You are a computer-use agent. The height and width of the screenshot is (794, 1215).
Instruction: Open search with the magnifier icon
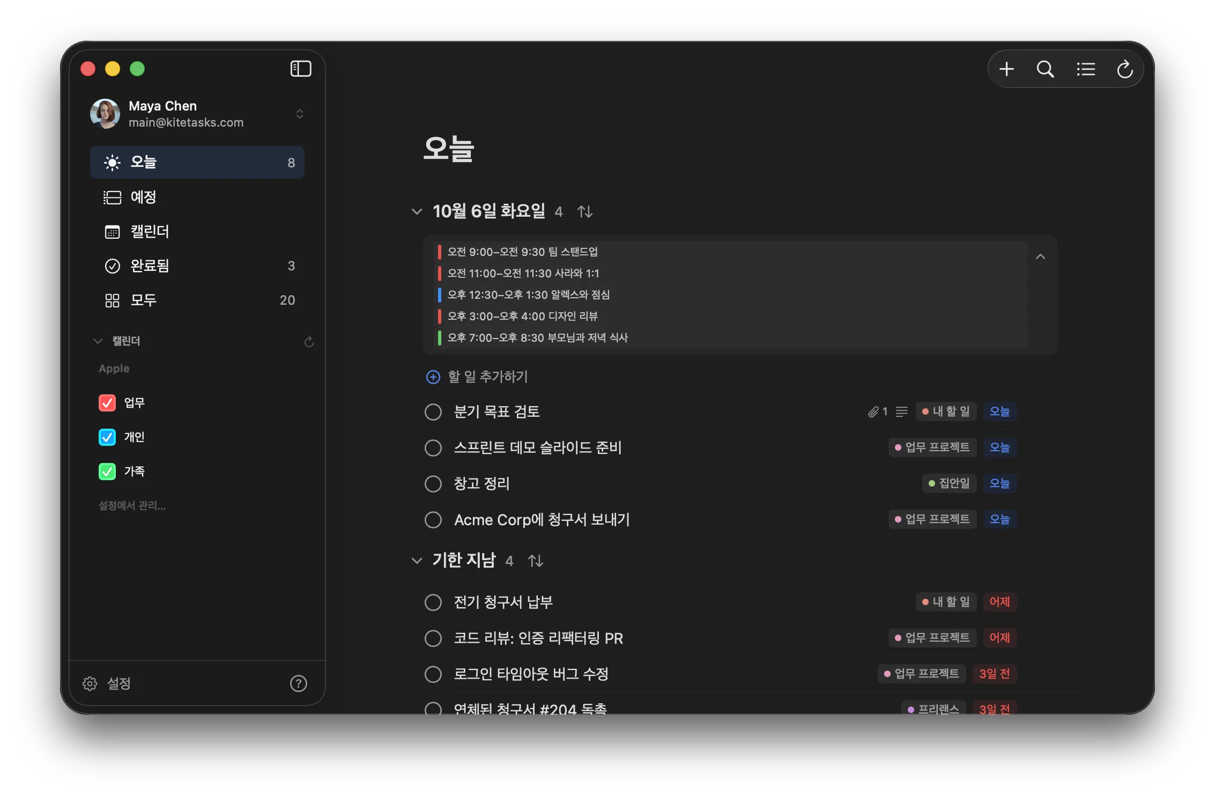pos(1045,69)
